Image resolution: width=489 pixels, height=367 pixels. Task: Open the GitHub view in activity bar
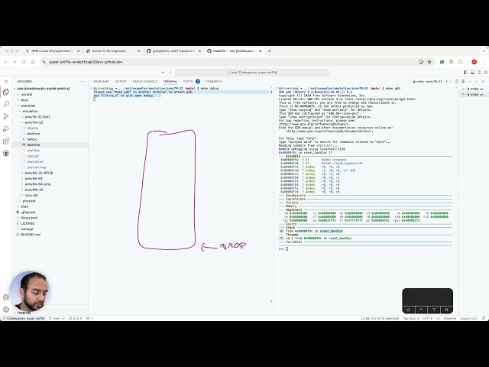(x=6, y=153)
